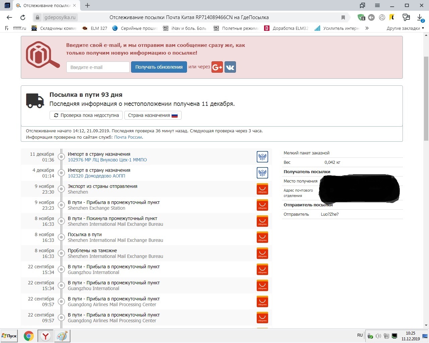Screen dimensions: 429x343
Task: Close the 'Отслеживание посылки' tab
Action: pyautogui.click(x=74, y=6)
